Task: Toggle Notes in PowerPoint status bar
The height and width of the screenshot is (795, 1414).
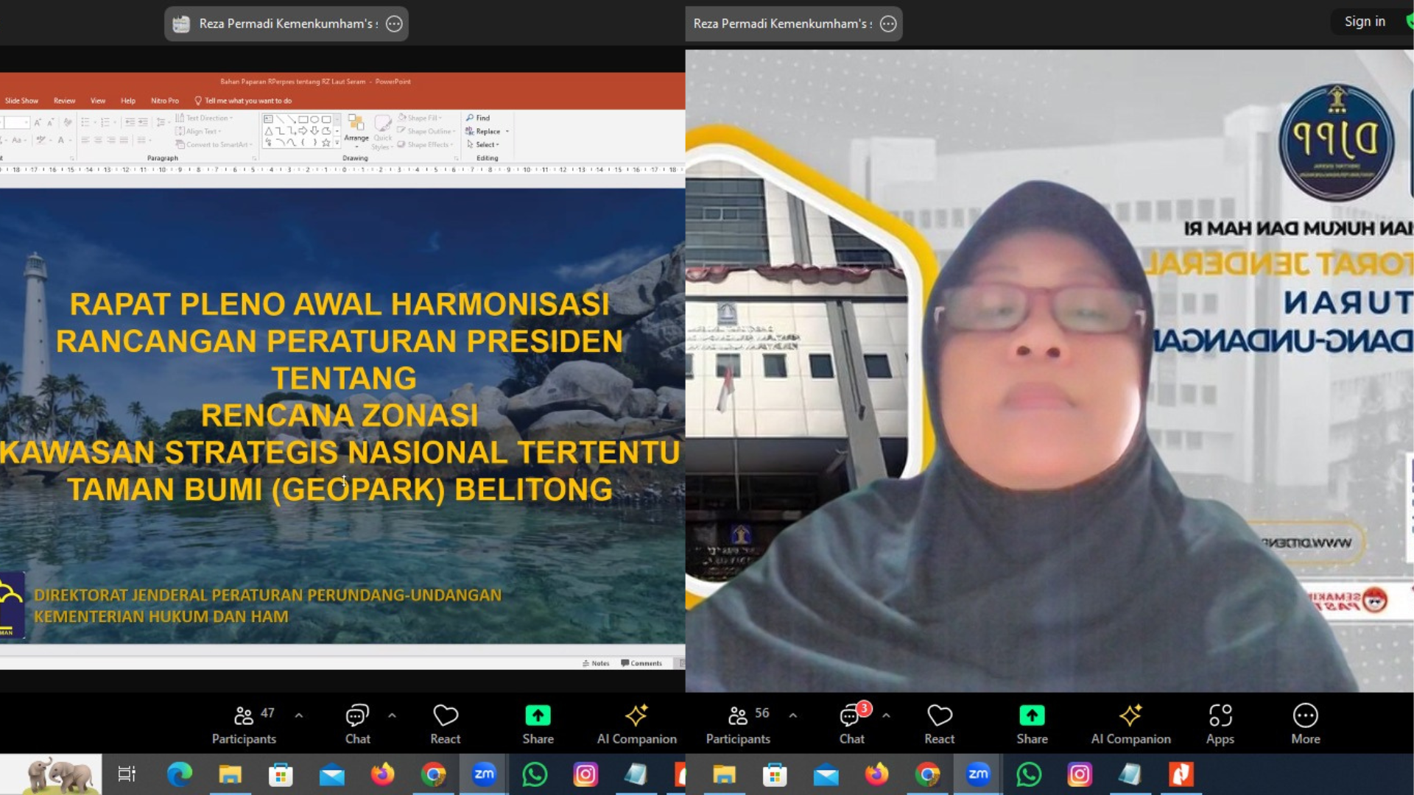Action: (596, 663)
